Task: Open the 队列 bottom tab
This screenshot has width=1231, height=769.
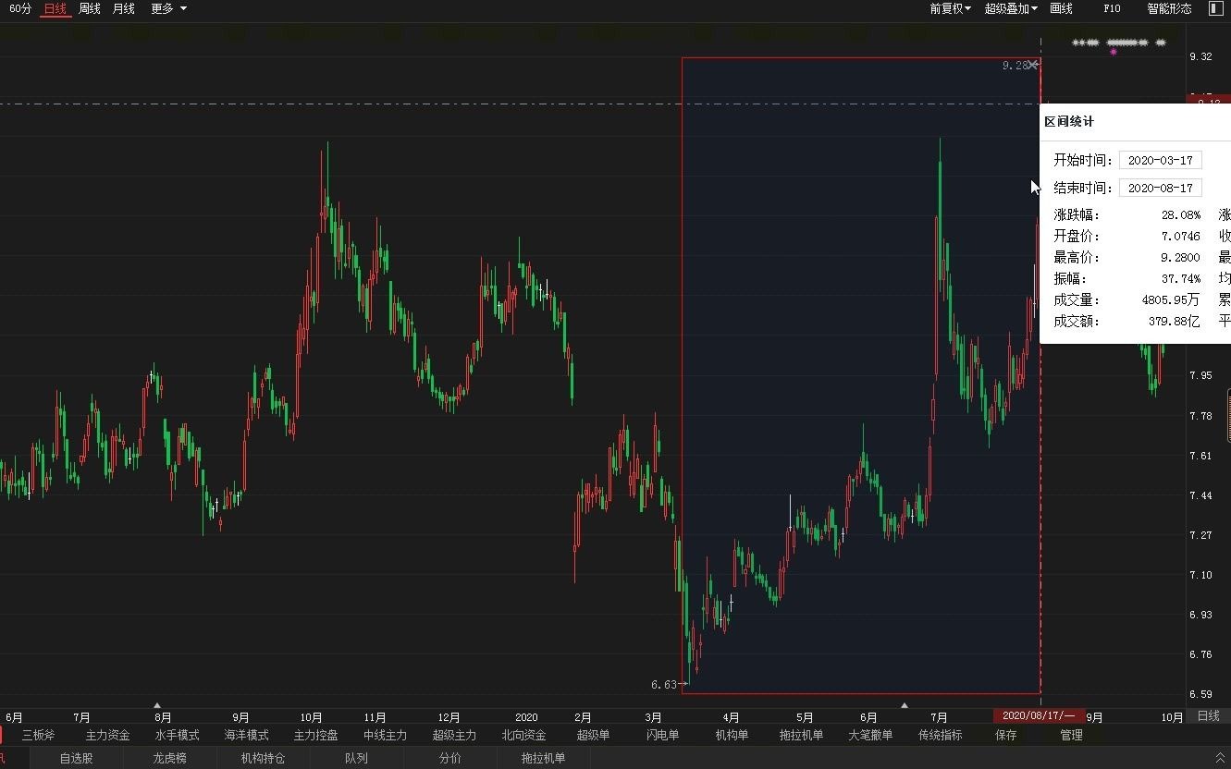Action: [356, 758]
